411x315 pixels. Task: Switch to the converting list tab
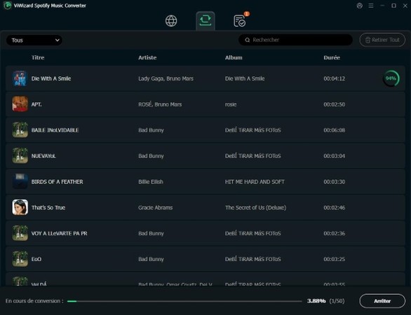pos(205,21)
